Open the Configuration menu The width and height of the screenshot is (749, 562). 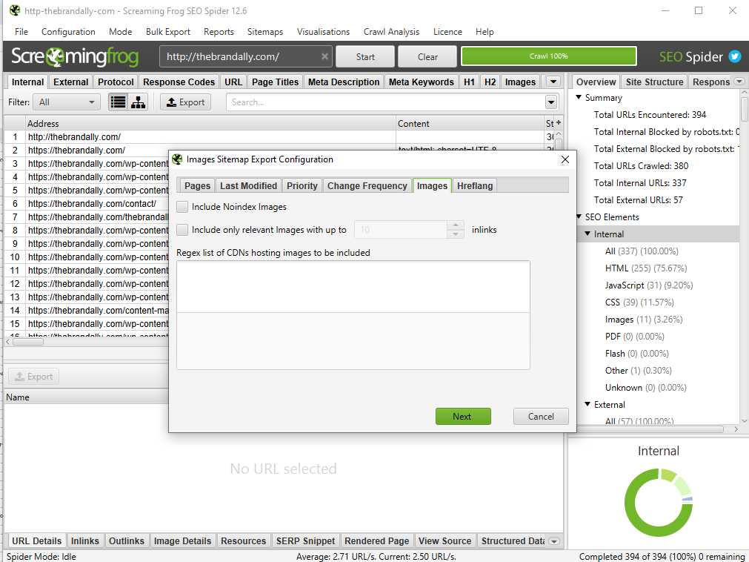click(68, 32)
